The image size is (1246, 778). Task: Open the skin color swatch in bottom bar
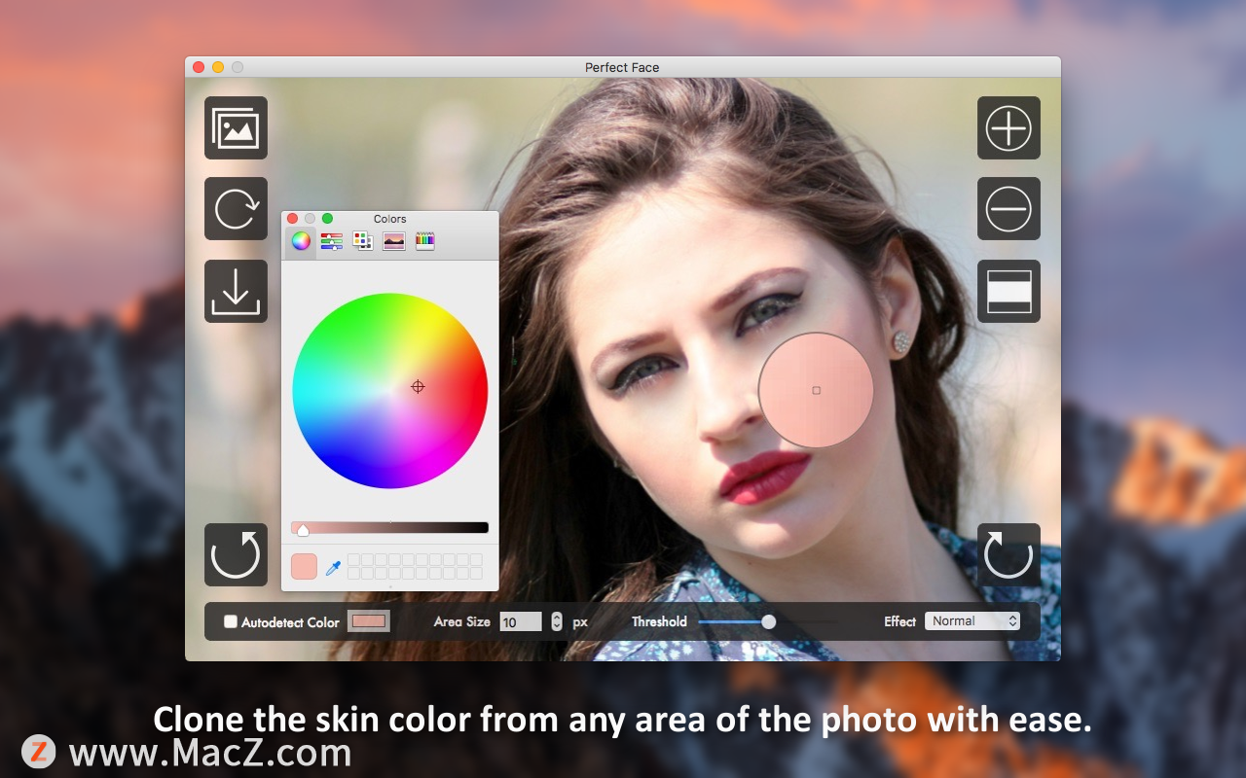click(x=369, y=621)
